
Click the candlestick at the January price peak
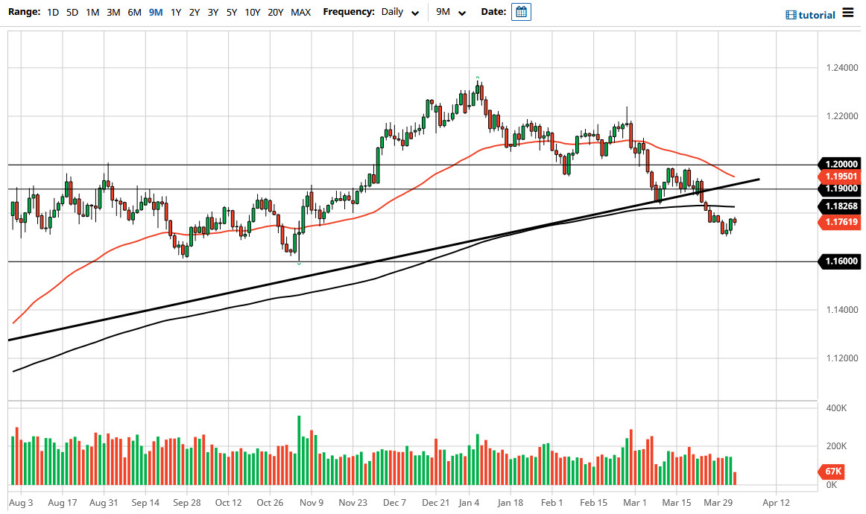click(x=478, y=90)
